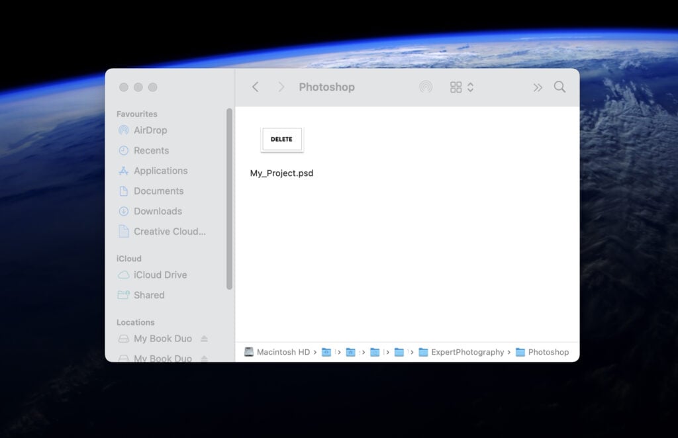Switch to grid view using the toolbar icon

[x=455, y=87]
